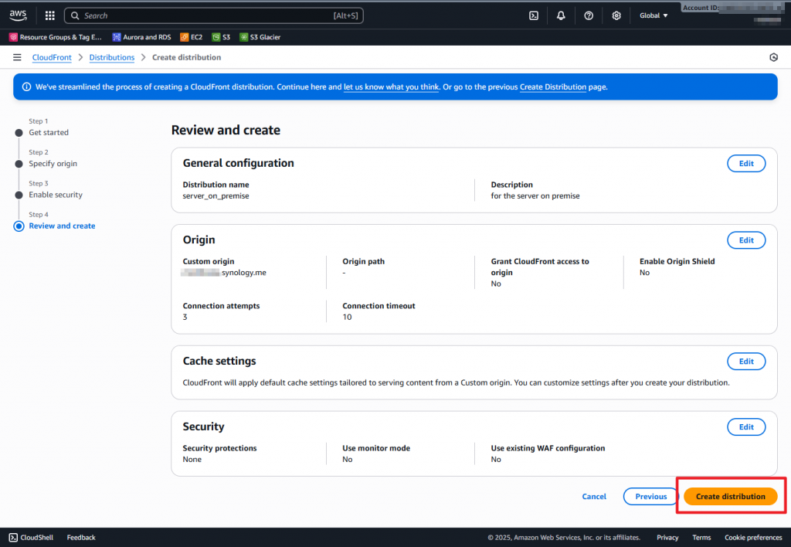This screenshot has height=547, width=791.
Task: Go to Step 2 Specify origin
Action: [x=53, y=164]
